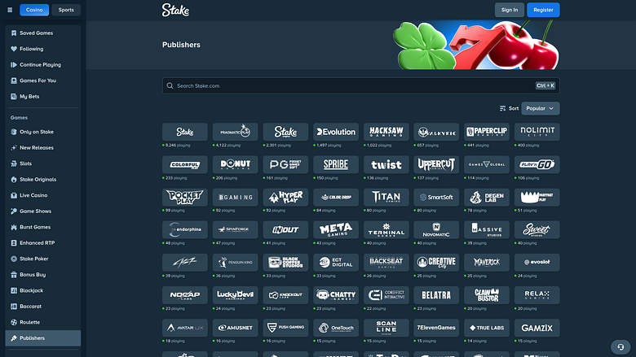Open SmartSoft publisher tile
This screenshot has width=636, height=357.
click(x=436, y=198)
